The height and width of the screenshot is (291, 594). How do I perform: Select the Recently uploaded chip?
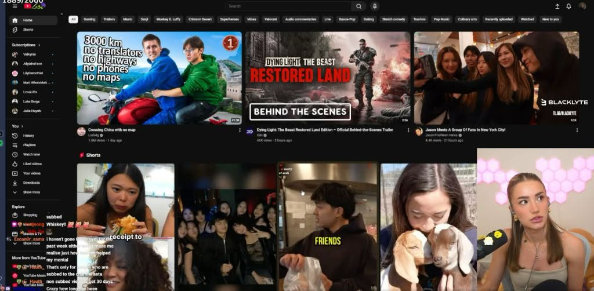pyautogui.click(x=498, y=19)
